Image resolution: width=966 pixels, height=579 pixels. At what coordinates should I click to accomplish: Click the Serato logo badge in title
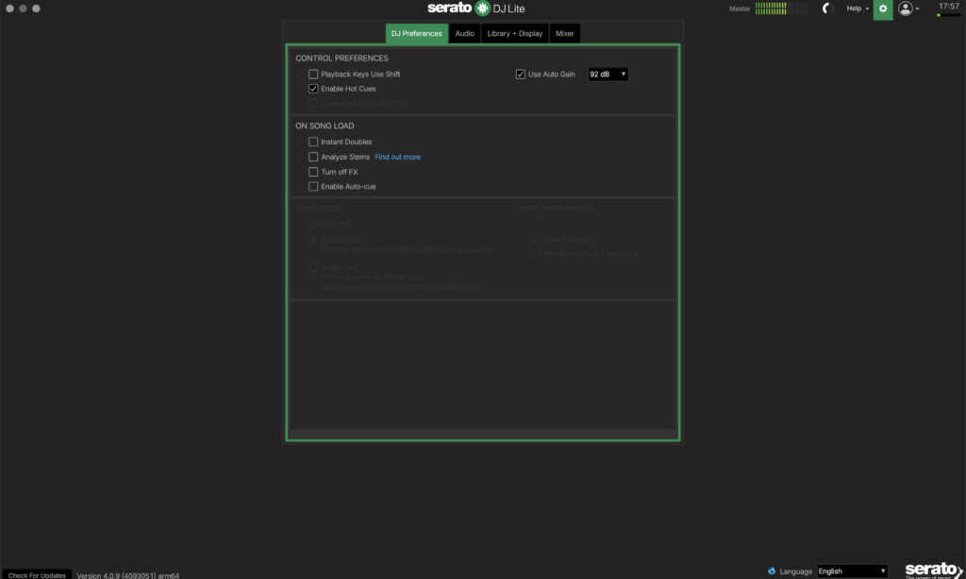click(x=482, y=8)
